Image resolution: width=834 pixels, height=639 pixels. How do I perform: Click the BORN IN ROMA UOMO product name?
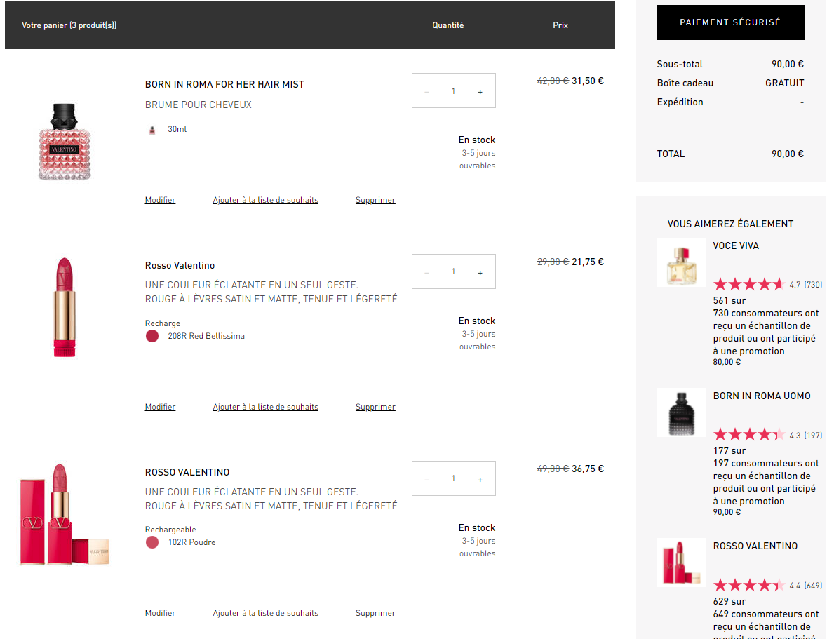762,396
